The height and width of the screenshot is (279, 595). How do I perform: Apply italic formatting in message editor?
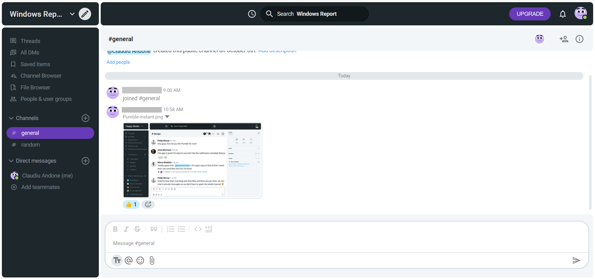tap(126, 229)
